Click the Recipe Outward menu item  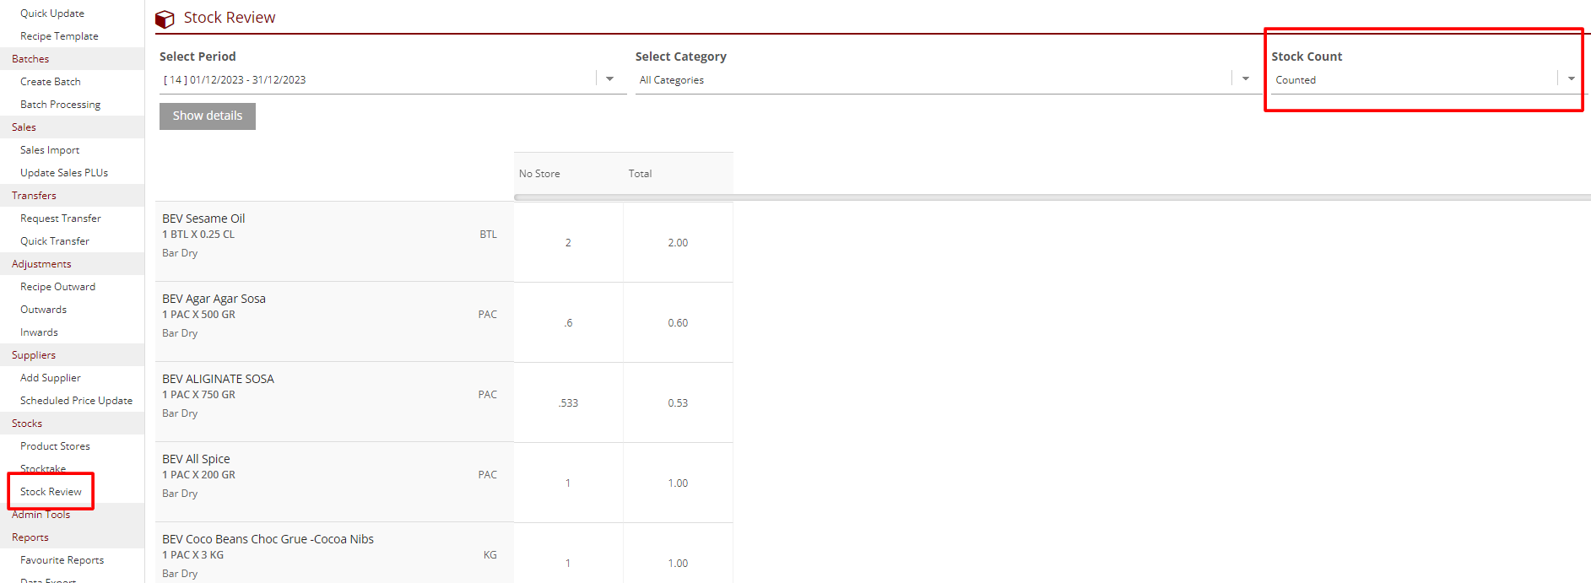click(57, 287)
